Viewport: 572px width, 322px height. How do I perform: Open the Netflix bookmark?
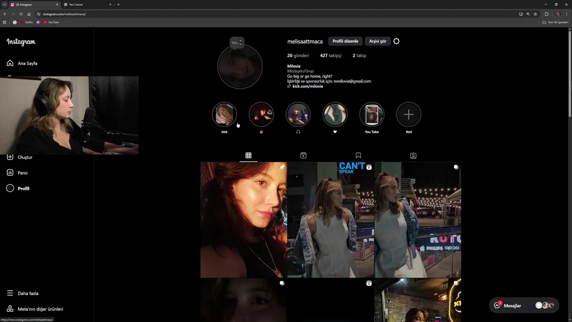[x=27, y=22]
